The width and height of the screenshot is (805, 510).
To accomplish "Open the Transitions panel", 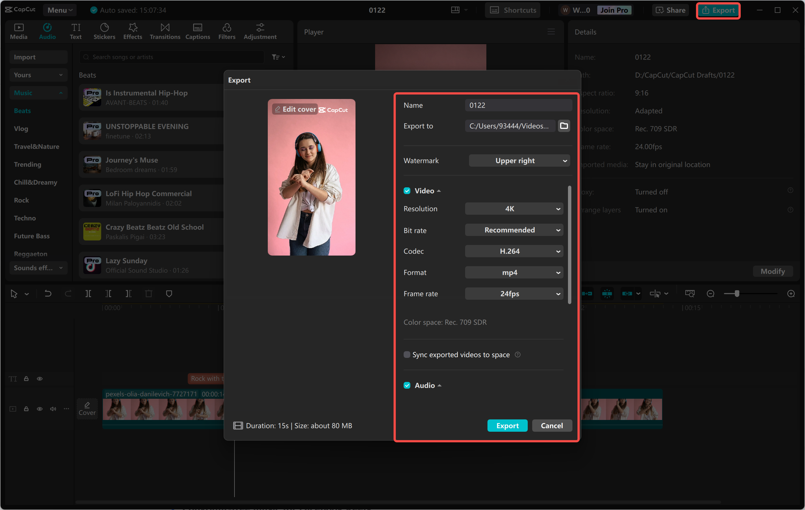I will pos(164,31).
